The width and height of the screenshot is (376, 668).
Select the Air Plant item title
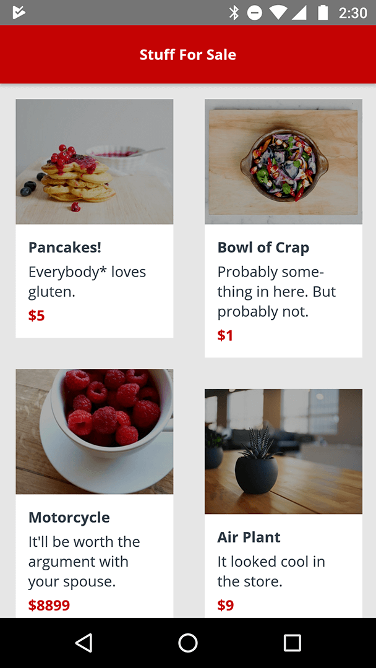(x=249, y=537)
